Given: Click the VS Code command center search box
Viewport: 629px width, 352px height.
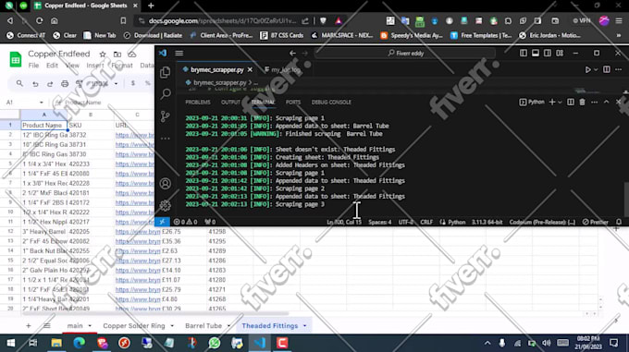Looking at the screenshot, I should pos(405,53).
